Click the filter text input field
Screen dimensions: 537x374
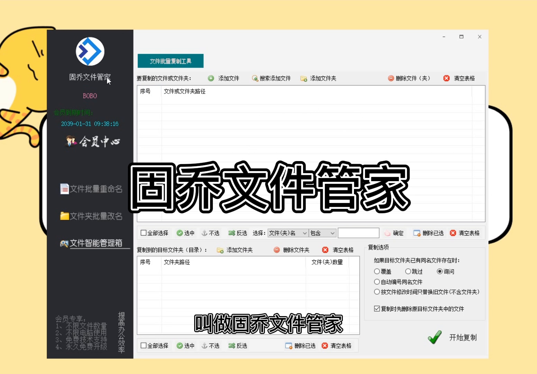click(358, 233)
